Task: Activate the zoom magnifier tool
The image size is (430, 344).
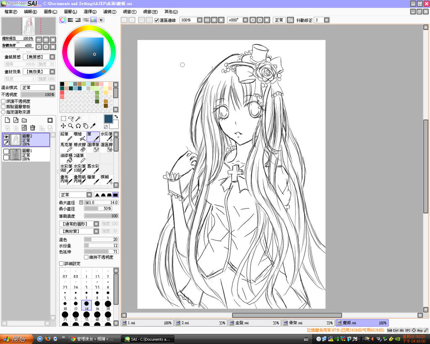Action: tap(71, 126)
